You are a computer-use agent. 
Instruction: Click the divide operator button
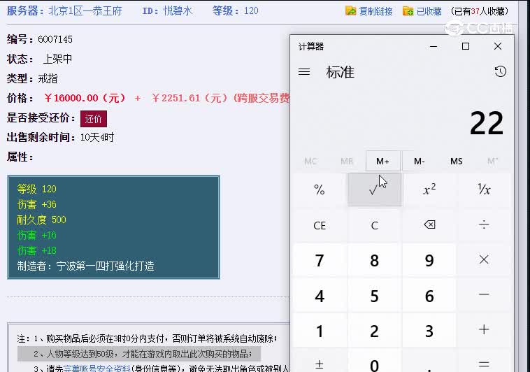[484, 225]
